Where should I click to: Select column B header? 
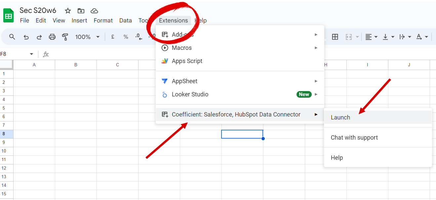coord(76,65)
